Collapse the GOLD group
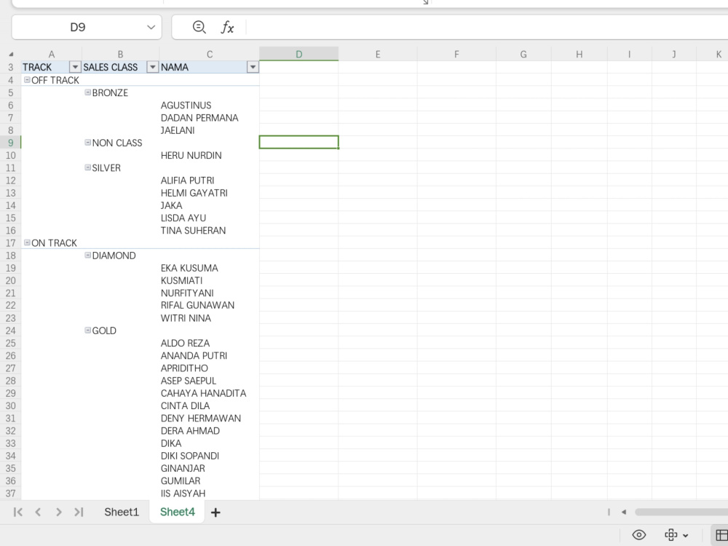 pos(88,330)
